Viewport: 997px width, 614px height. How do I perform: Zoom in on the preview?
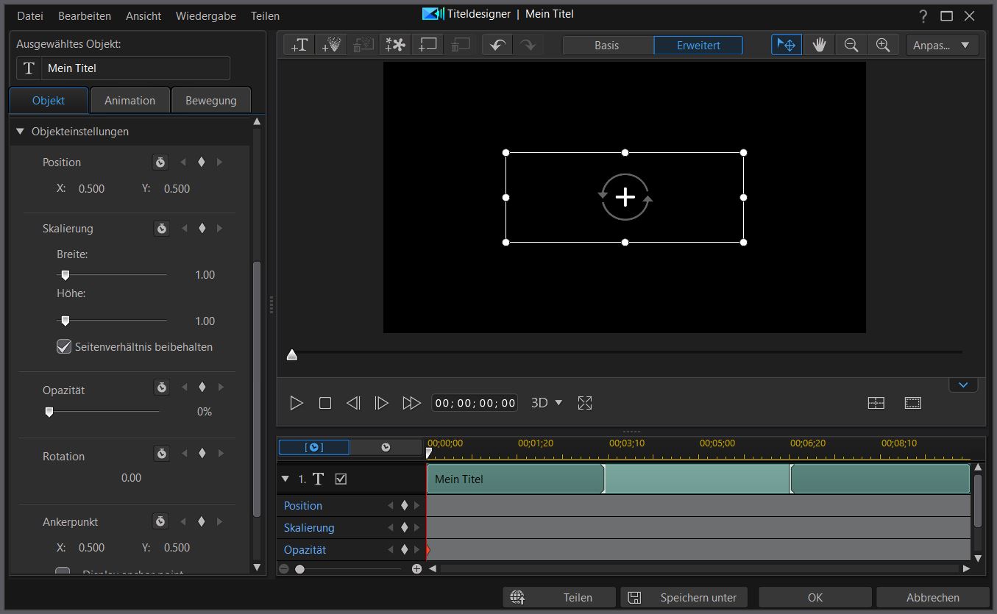coord(883,44)
